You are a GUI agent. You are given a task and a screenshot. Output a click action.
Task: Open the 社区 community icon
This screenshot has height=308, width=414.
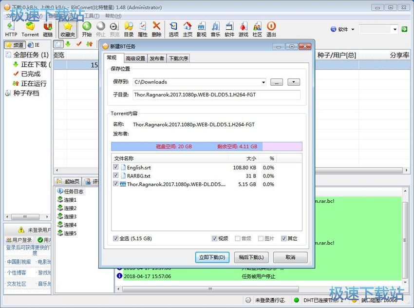tap(257, 29)
